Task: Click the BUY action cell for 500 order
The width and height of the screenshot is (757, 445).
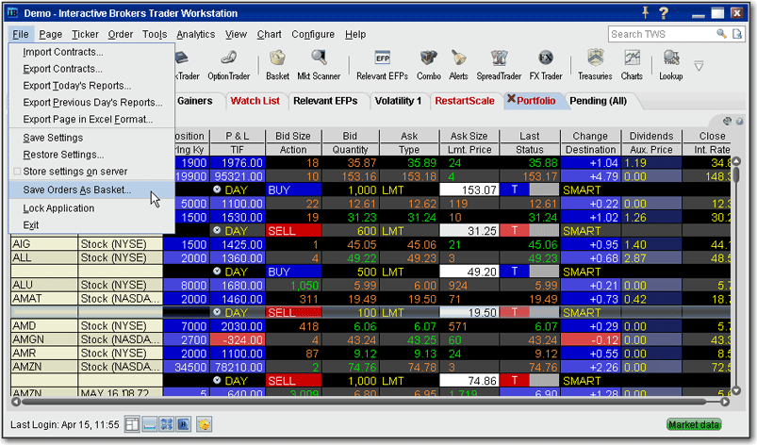Action: (293, 272)
